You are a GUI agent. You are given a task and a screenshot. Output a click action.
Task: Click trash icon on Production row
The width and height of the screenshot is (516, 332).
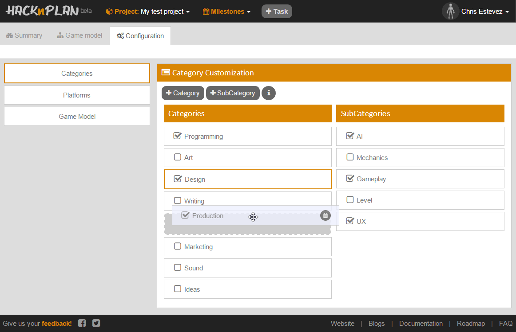click(x=325, y=215)
